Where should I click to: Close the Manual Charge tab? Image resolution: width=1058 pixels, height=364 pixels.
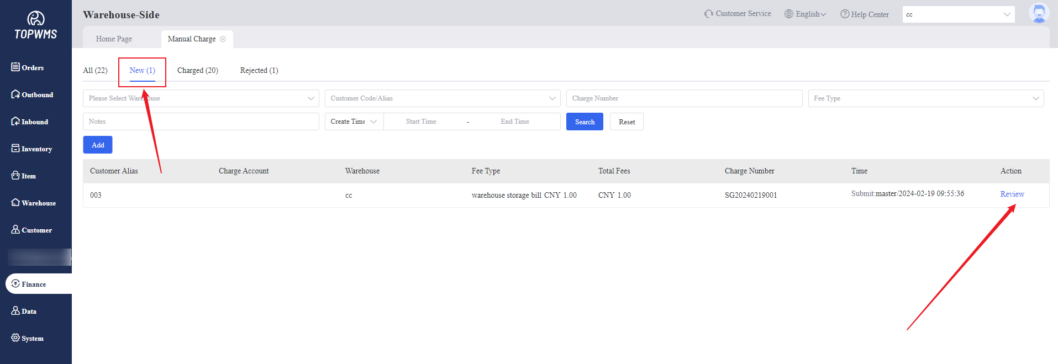pyautogui.click(x=223, y=39)
